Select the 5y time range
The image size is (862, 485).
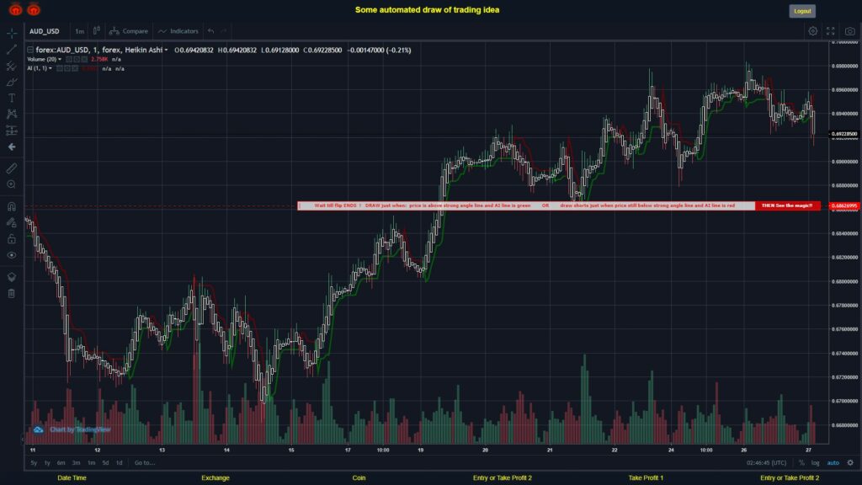pos(34,463)
